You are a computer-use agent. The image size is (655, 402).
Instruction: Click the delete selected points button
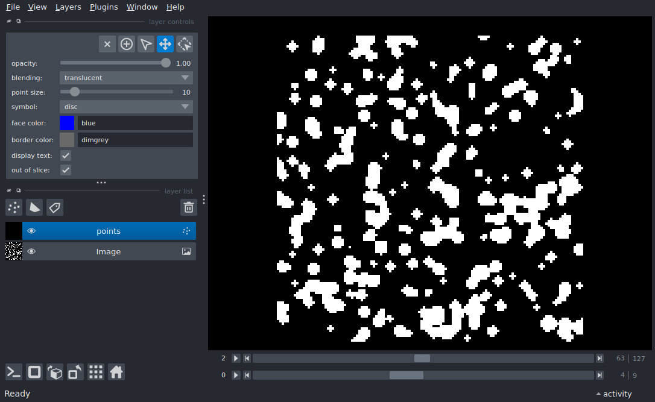(x=107, y=44)
